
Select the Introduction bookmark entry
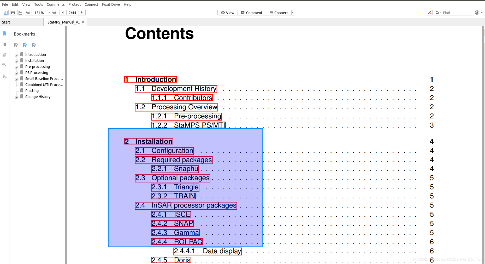coord(36,55)
